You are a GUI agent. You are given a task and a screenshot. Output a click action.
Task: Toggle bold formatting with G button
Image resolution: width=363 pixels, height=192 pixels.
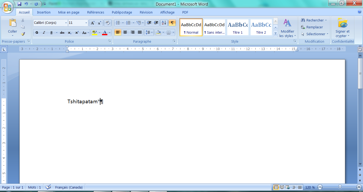point(37,33)
